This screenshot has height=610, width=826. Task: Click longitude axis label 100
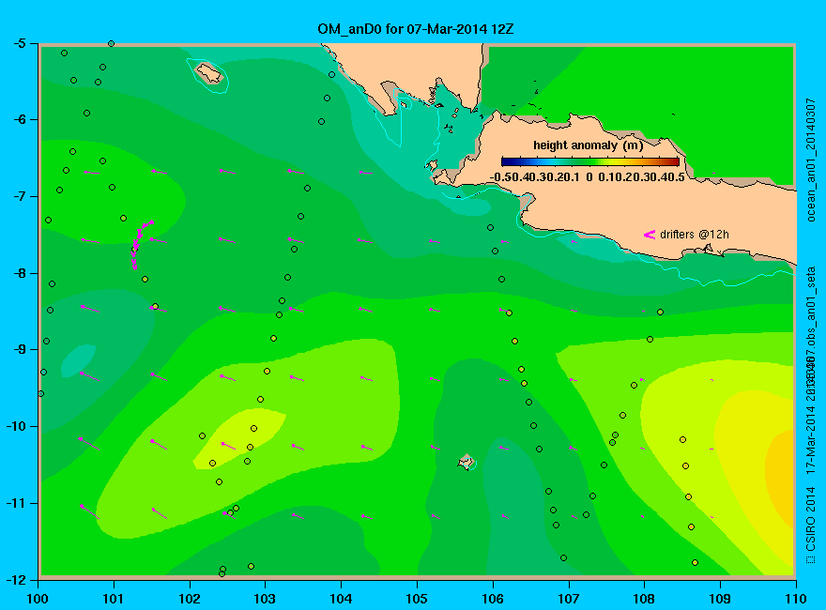pyautogui.click(x=38, y=599)
